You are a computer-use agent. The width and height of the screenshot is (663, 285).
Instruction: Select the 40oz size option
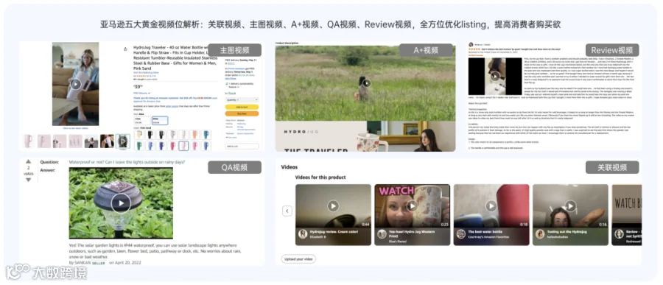point(160,121)
